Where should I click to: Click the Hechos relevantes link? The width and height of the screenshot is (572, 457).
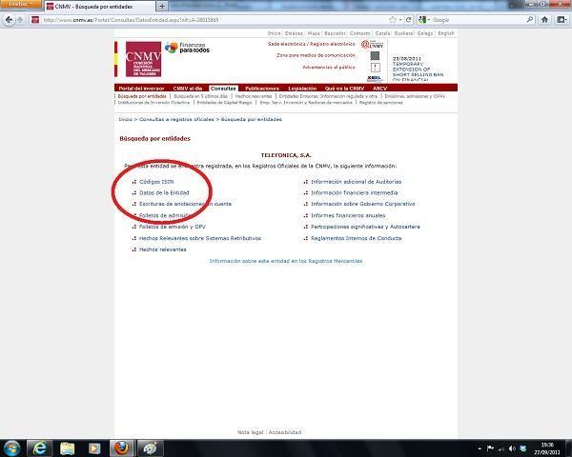tap(162, 249)
